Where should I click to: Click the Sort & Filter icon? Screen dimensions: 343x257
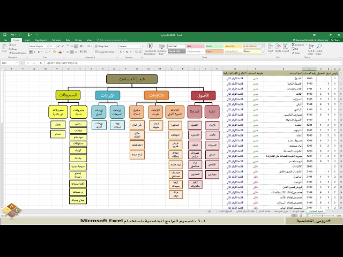point(311,47)
